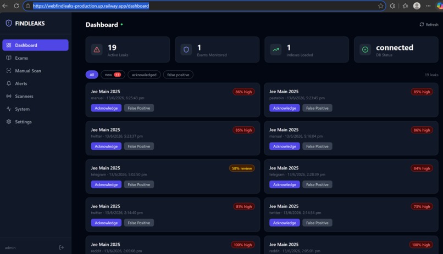Mark telegram 2:28:39 pm leak False Positive

point(317,184)
